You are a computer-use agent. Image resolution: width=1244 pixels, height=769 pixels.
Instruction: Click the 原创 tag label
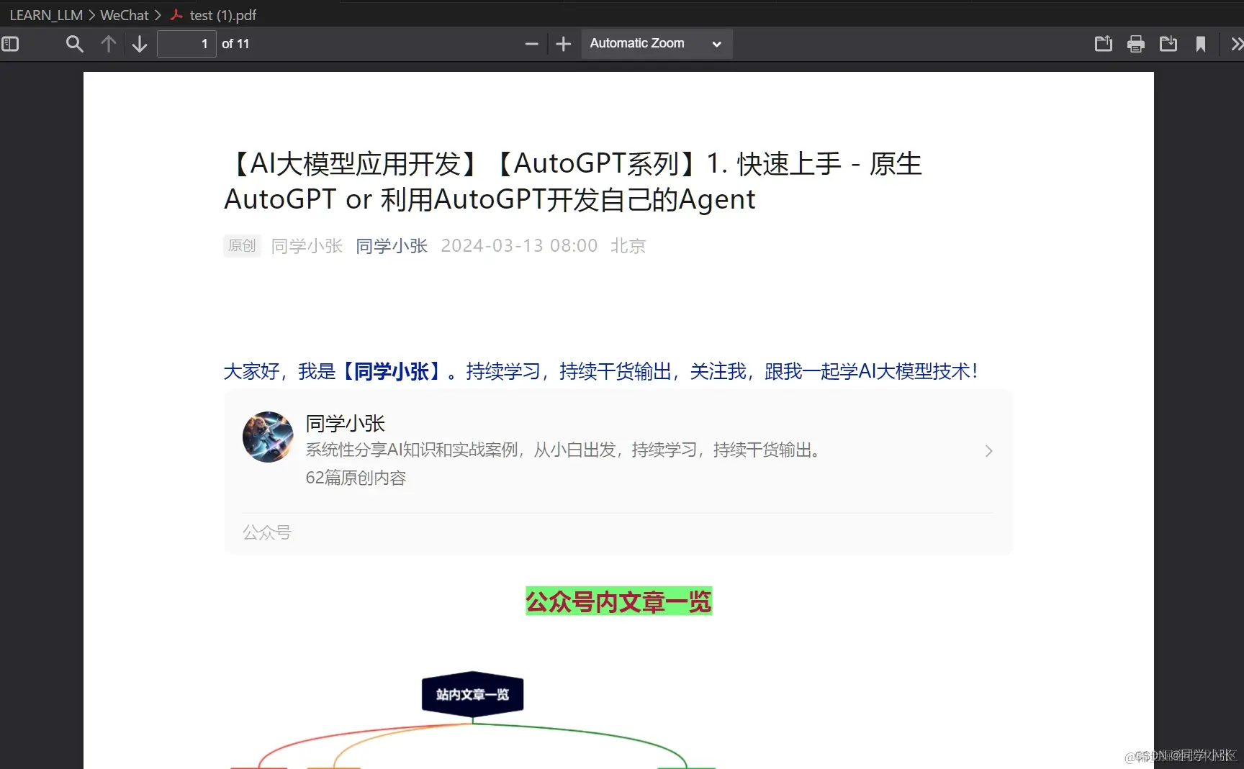[x=242, y=246]
